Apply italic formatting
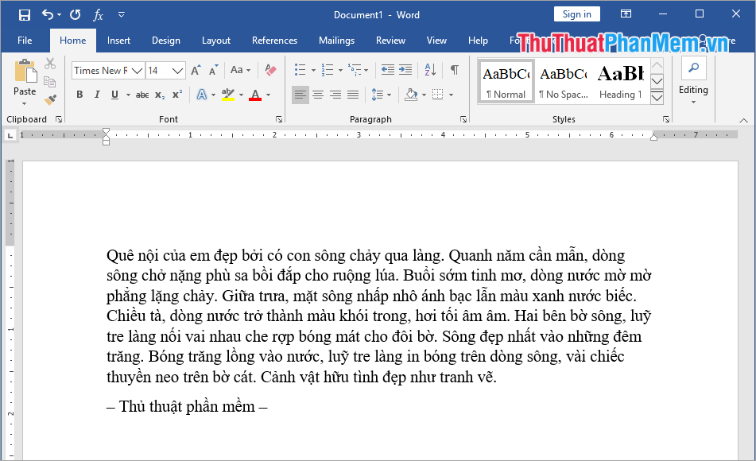The width and height of the screenshot is (756, 461). click(96, 95)
